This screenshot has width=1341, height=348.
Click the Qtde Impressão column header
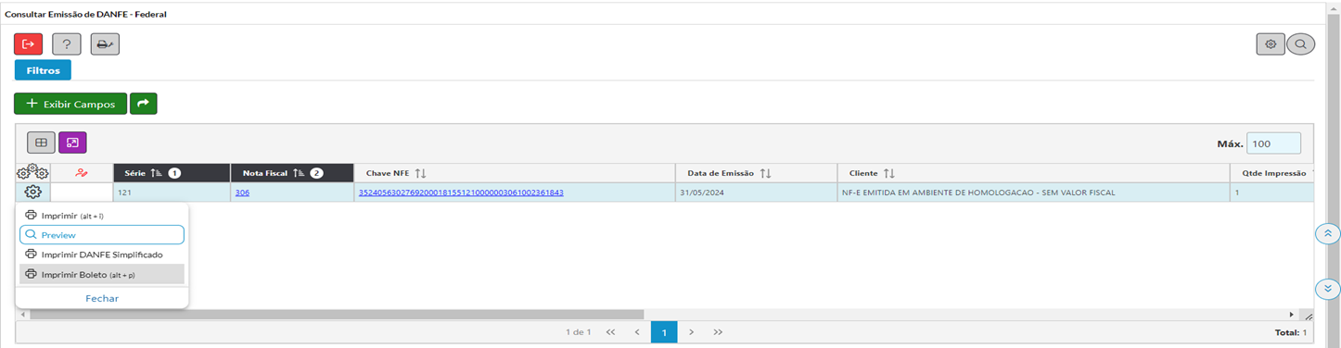point(1271,173)
